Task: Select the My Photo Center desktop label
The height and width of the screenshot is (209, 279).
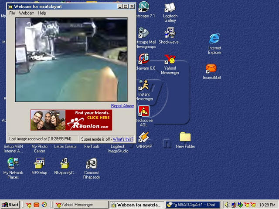Action: point(40,149)
